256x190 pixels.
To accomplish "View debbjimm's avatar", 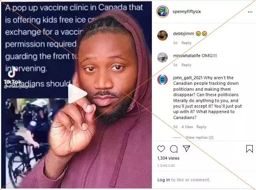I will click(163, 35).
